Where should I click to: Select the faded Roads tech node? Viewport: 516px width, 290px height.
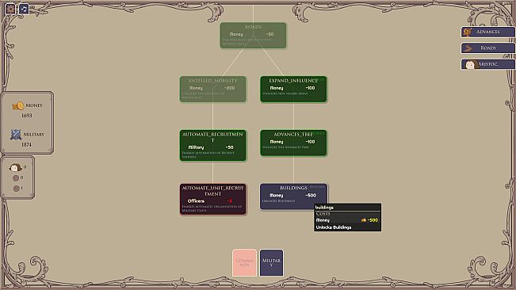(253, 36)
